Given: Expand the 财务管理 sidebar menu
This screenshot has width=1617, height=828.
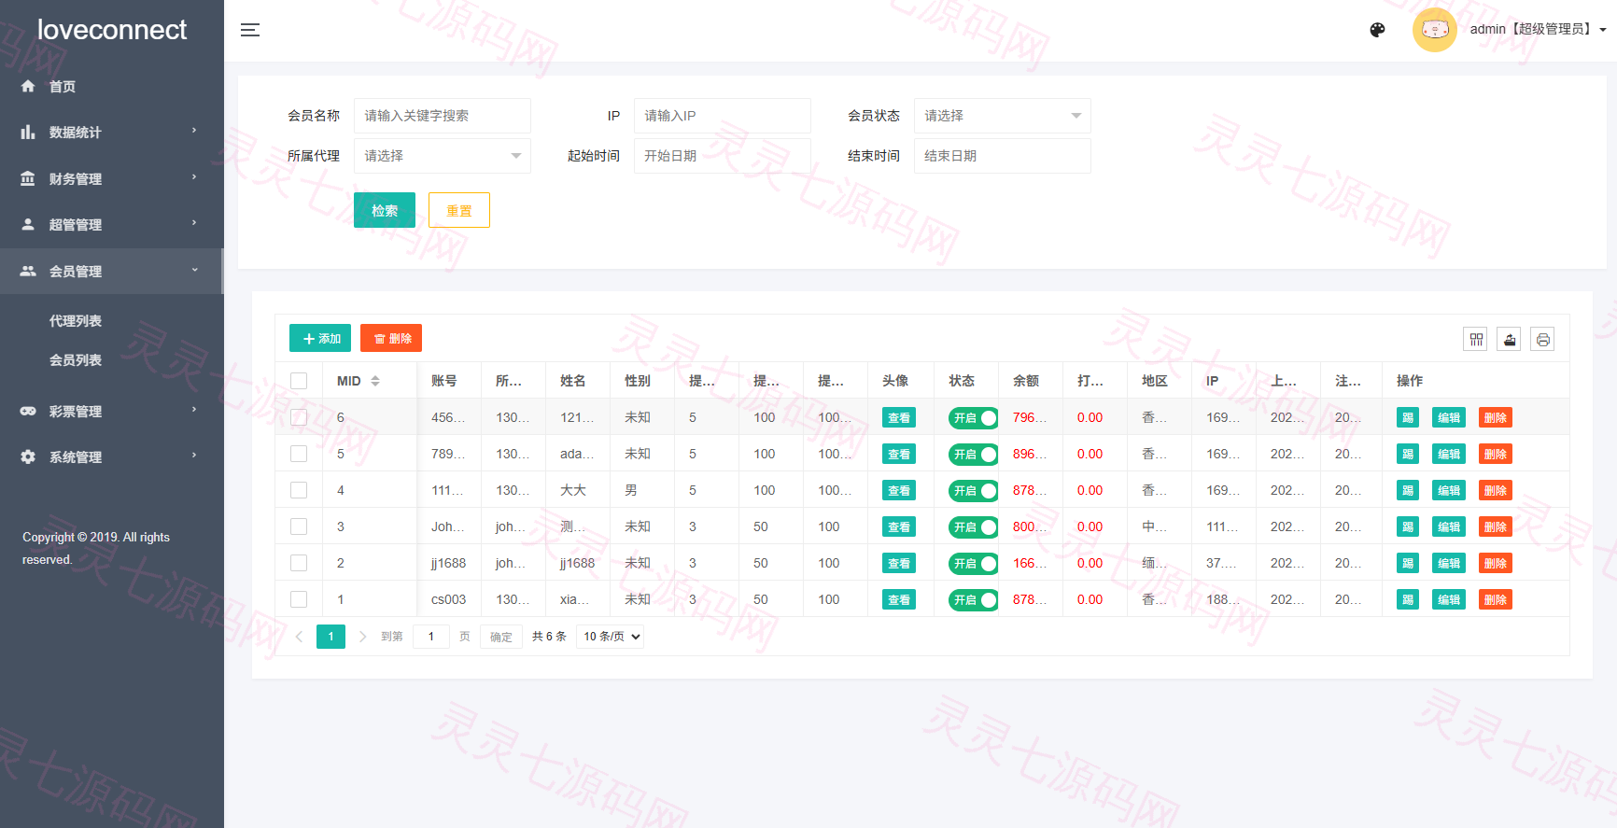Looking at the screenshot, I should (112, 178).
